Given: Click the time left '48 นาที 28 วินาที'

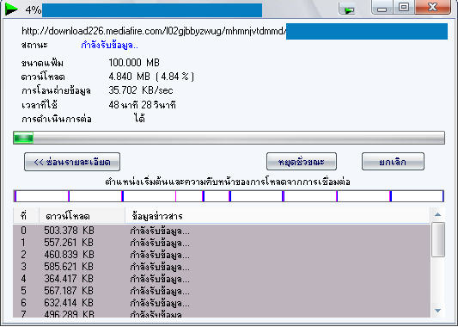Looking at the screenshot, I should [x=143, y=105].
